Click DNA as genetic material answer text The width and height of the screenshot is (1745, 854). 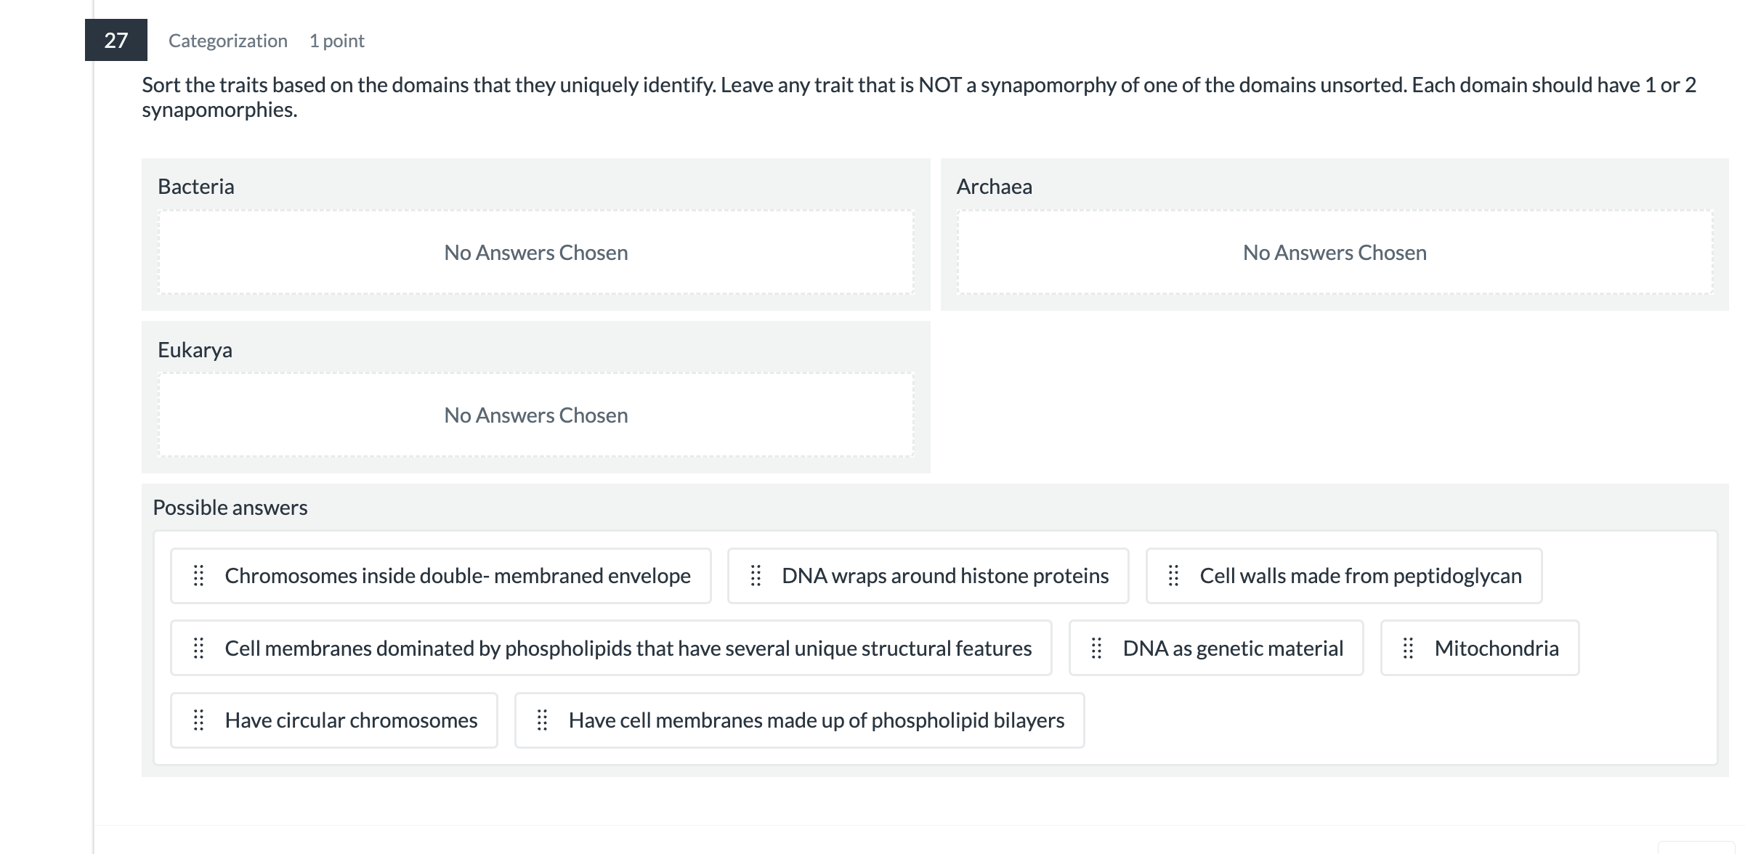click(x=1233, y=648)
